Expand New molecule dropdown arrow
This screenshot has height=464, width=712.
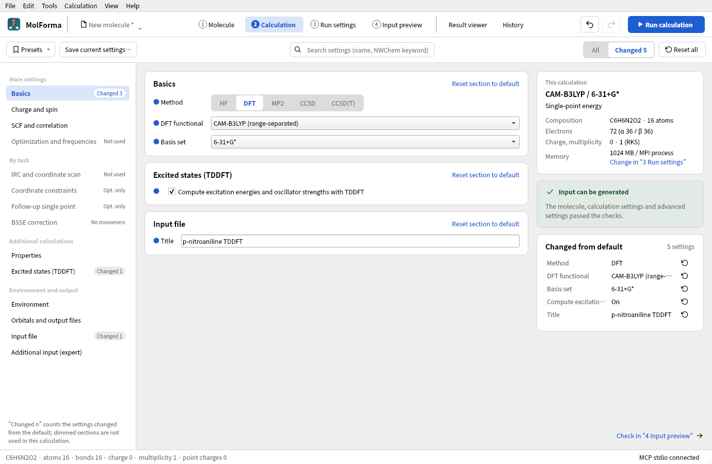click(140, 28)
